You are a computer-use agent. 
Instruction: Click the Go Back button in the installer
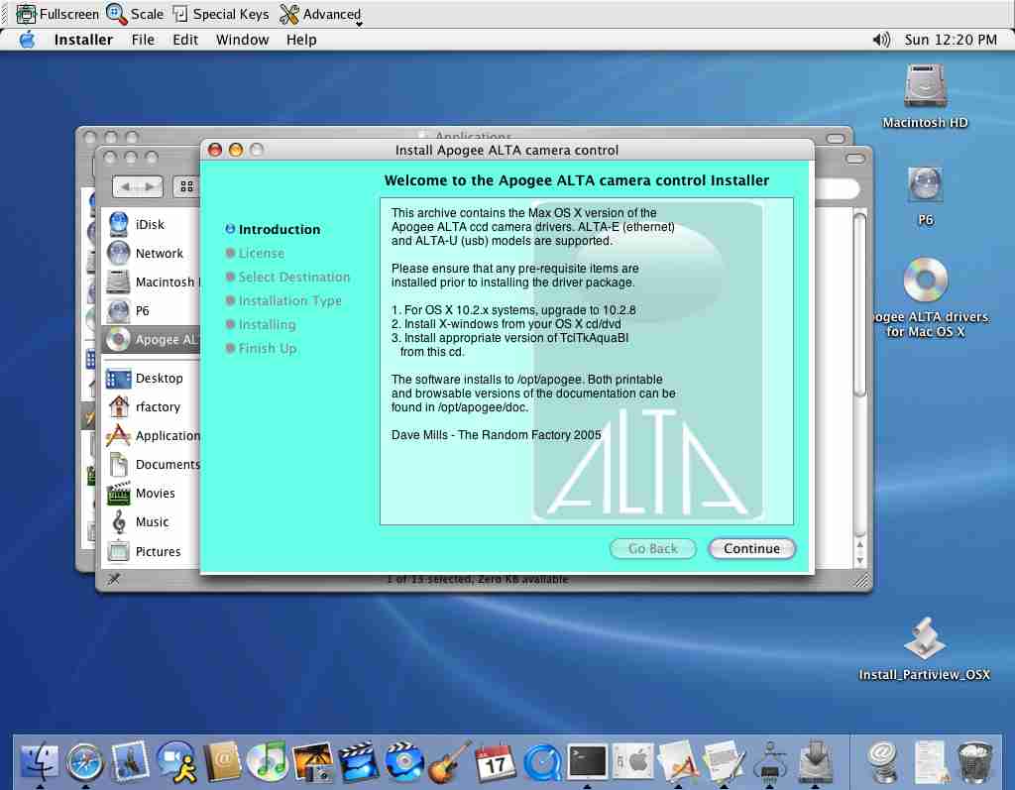click(x=652, y=548)
